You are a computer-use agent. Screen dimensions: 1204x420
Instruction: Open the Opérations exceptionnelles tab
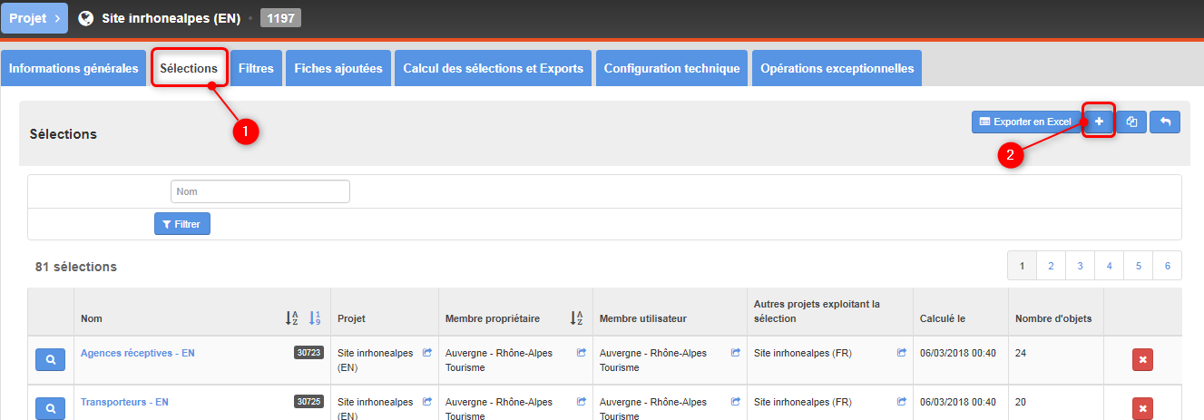coord(837,68)
